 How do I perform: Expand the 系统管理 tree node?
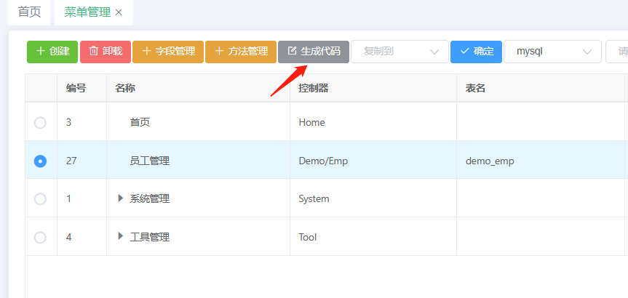[x=121, y=198]
